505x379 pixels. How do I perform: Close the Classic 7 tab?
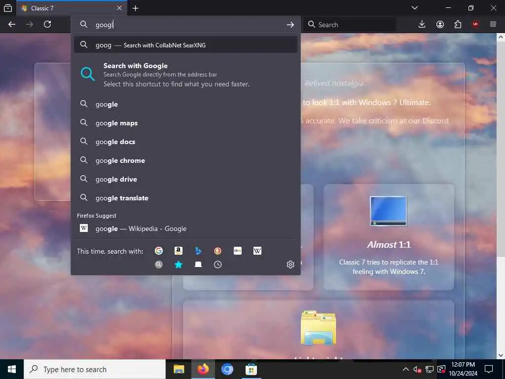coord(119,8)
